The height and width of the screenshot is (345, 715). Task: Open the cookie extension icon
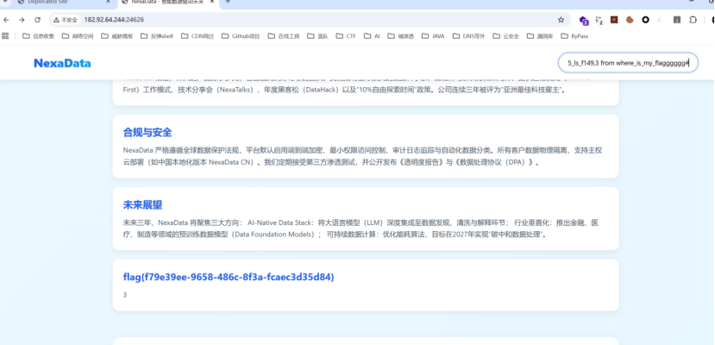[x=630, y=19]
